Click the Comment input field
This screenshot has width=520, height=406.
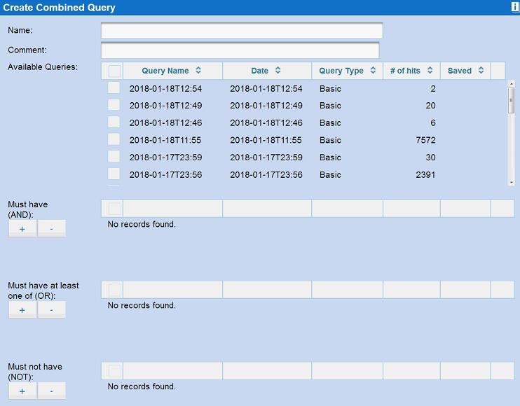(x=240, y=50)
